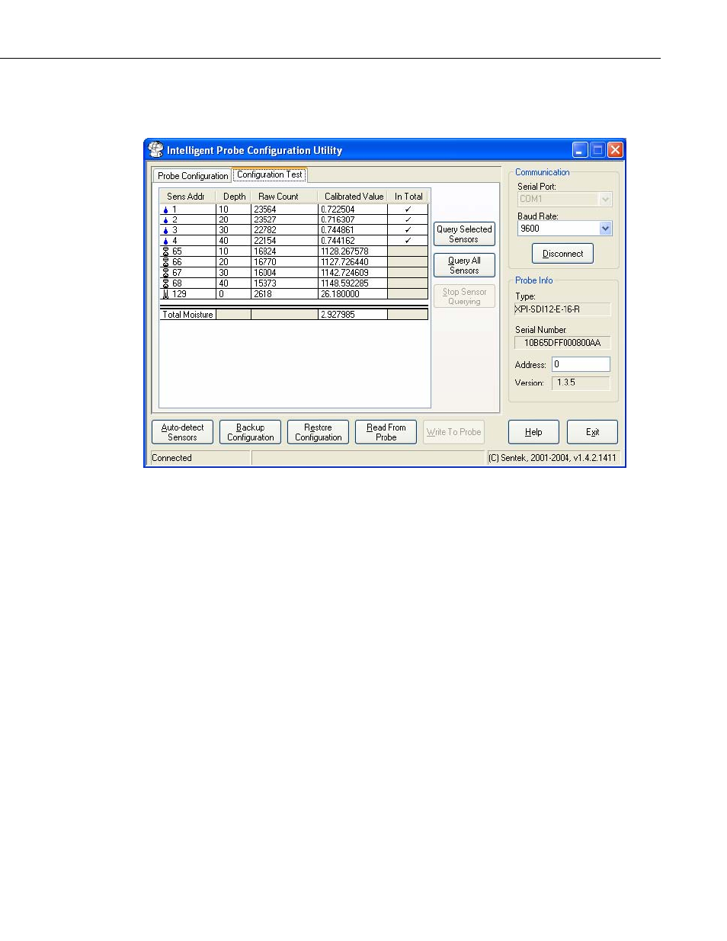Click Auto-detect Sensors button

tap(182, 432)
